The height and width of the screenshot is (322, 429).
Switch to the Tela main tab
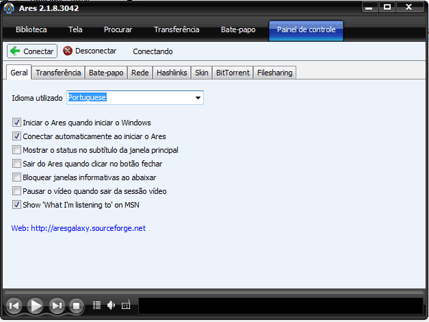pos(75,29)
